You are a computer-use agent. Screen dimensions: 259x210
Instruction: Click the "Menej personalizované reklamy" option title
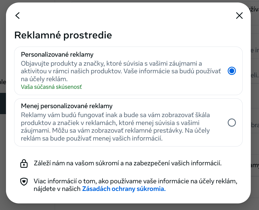pyautogui.click(x=67, y=106)
